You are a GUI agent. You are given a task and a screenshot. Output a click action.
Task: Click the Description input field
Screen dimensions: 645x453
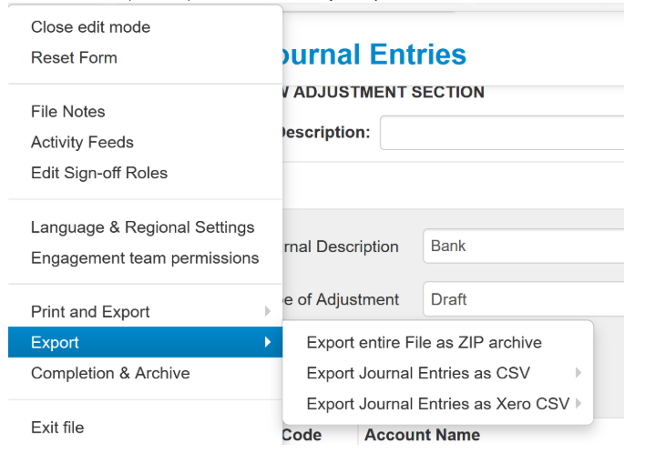(503, 133)
